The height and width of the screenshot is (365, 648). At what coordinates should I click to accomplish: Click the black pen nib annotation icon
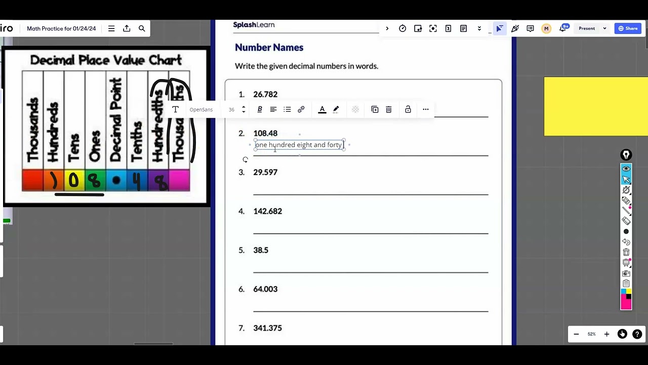[x=626, y=155]
